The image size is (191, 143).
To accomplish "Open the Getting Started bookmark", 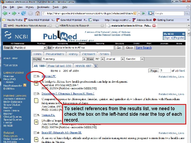I will pyautogui.click(x=163, y=20).
